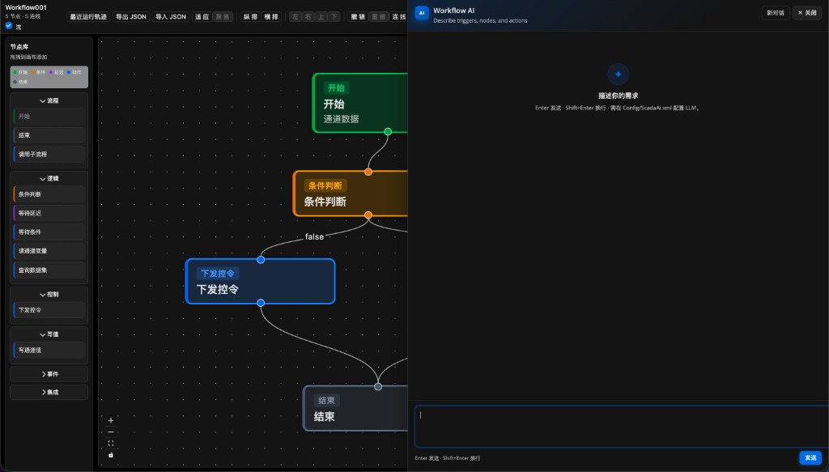Toggle the blue checkbox under Workflow001
This screenshot has height=472, width=829.
click(9, 25)
